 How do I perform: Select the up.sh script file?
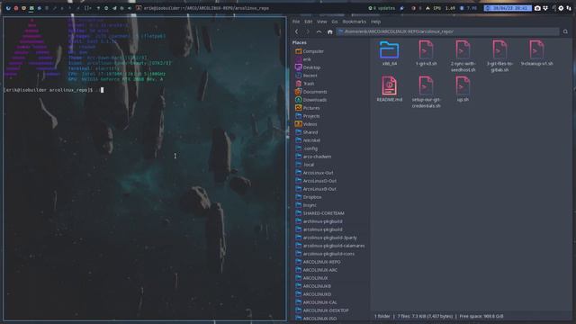463,89
